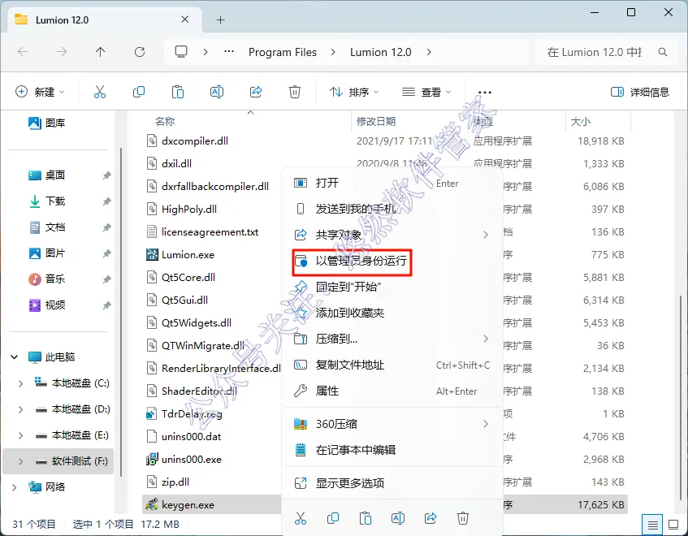Open 音乐 in the sidebar
Screen dimensions: 688x536
[47, 279]
